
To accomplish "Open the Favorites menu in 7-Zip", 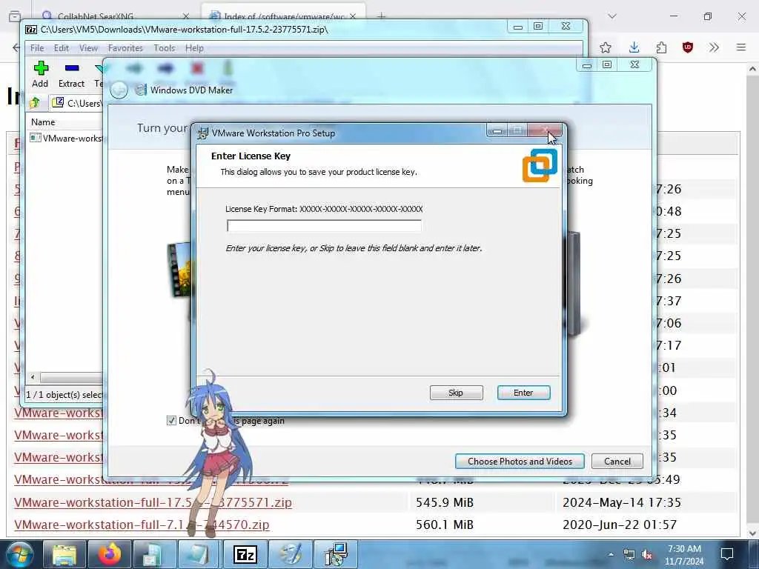I will tap(125, 48).
